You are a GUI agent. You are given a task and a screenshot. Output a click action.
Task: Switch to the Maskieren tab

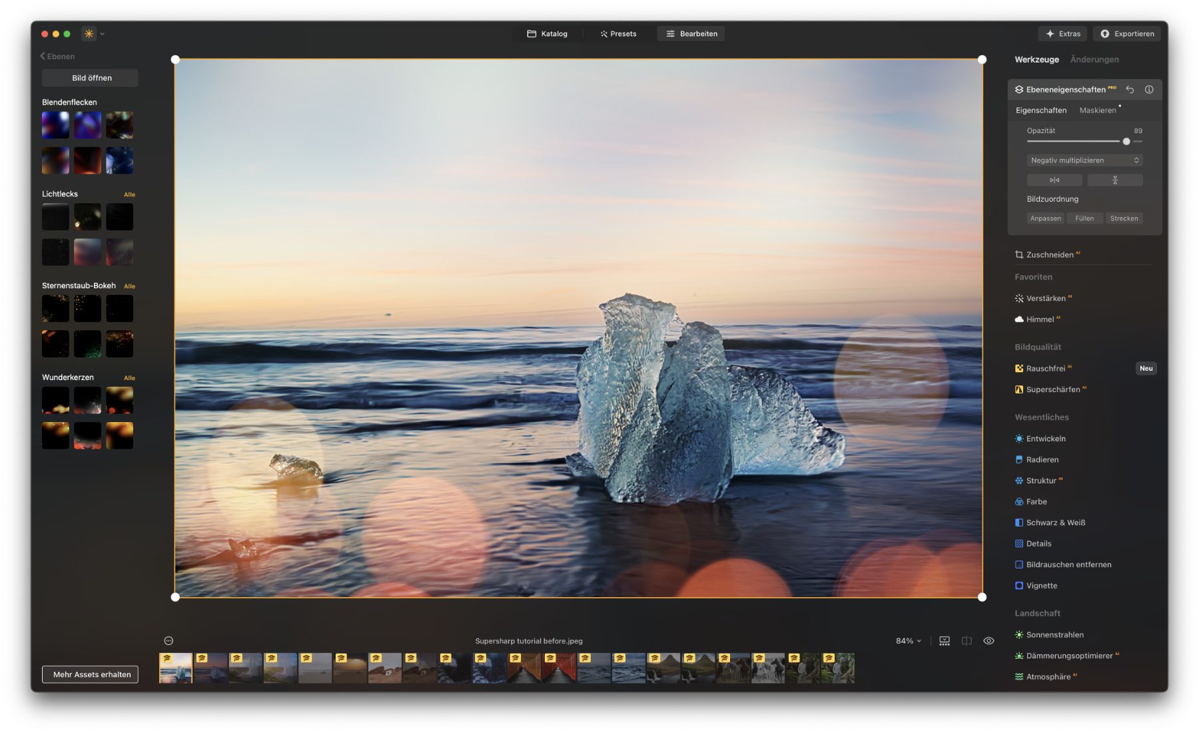[1097, 111]
